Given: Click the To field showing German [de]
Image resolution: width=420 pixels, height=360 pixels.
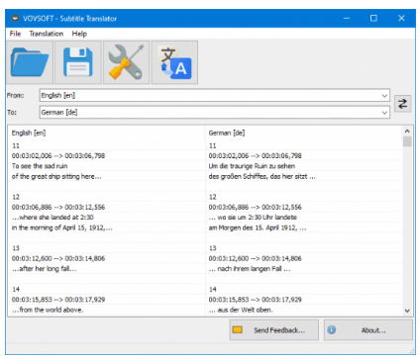Looking at the screenshot, I should pyautogui.click(x=214, y=112).
